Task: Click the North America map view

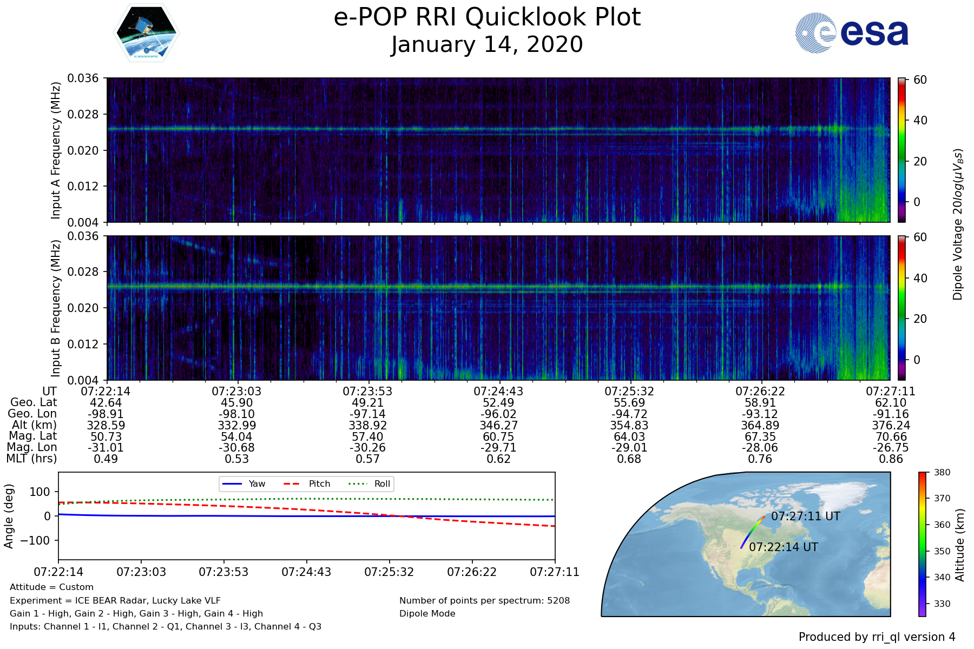Action: (x=703, y=568)
